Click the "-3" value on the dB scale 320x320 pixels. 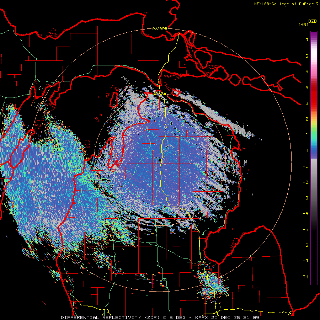point(305,198)
